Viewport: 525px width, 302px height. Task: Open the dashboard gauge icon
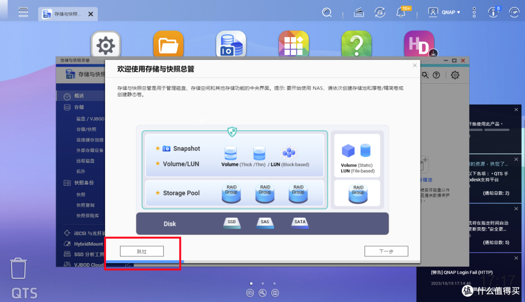(x=514, y=12)
